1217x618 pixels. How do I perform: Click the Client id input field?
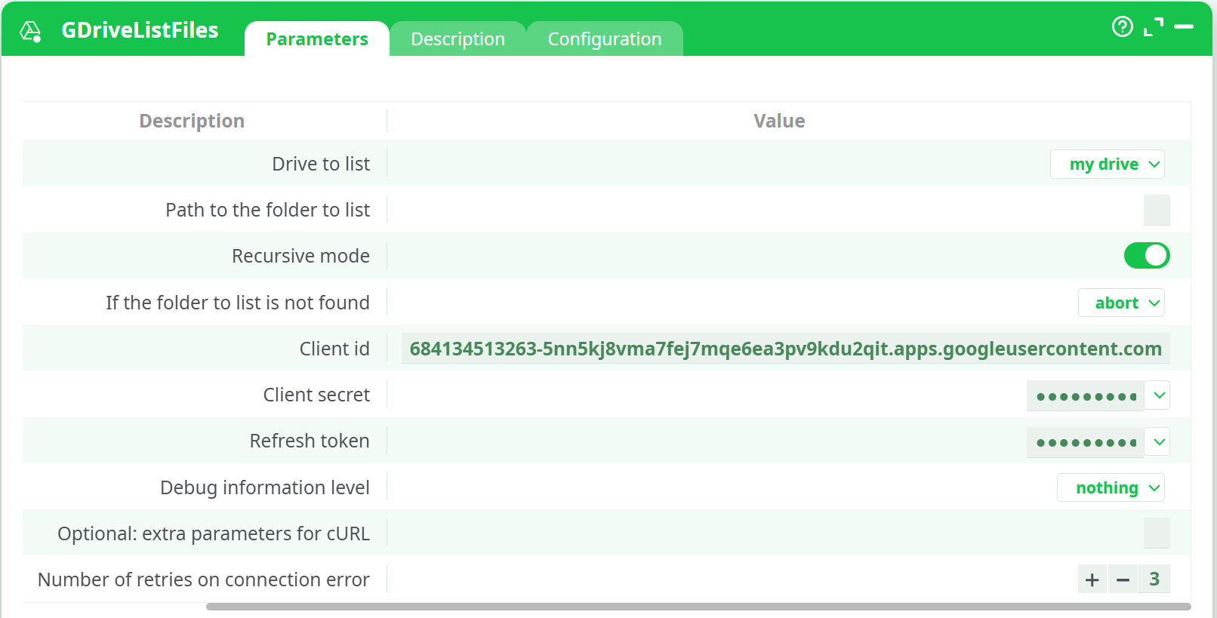click(785, 349)
